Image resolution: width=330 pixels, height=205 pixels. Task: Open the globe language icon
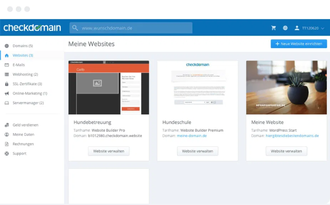[x=285, y=28]
